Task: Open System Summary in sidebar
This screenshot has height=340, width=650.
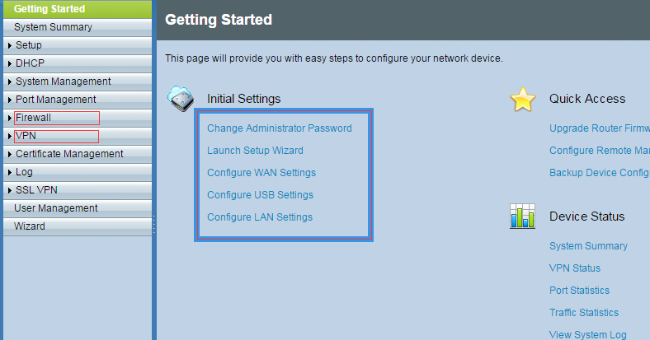Action: pos(53,27)
